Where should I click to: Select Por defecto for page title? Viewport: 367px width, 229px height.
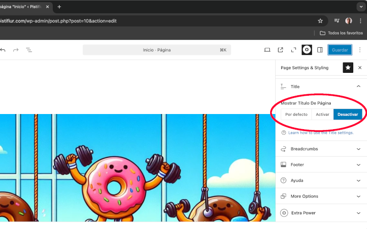pos(296,114)
